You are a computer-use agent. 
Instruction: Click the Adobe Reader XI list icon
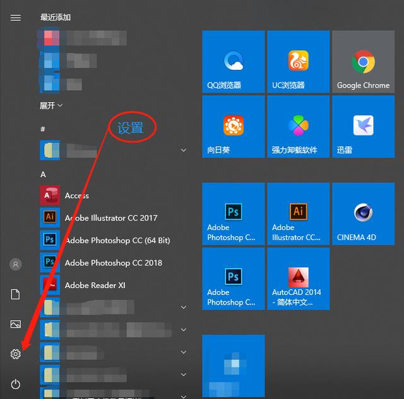click(x=50, y=285)
